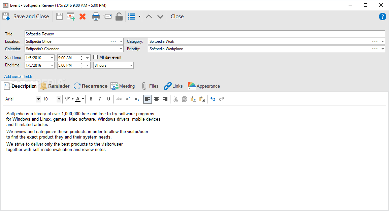
Task: Click the Category ellipsis button
Action: [x=375, y=41]
